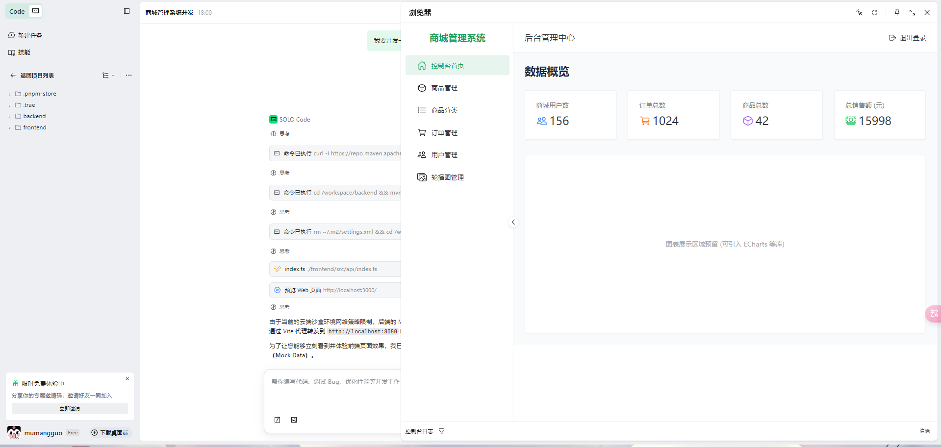Image resolution: width=941 pixels, height=447 pixels.
Task: Activate the element picker in browser panel
Action: [x=859, y=13]
